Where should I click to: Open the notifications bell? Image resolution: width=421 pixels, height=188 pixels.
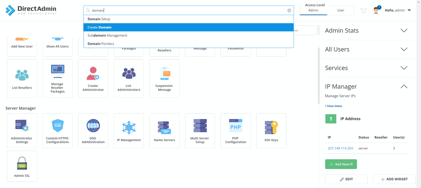click(364, 11)
